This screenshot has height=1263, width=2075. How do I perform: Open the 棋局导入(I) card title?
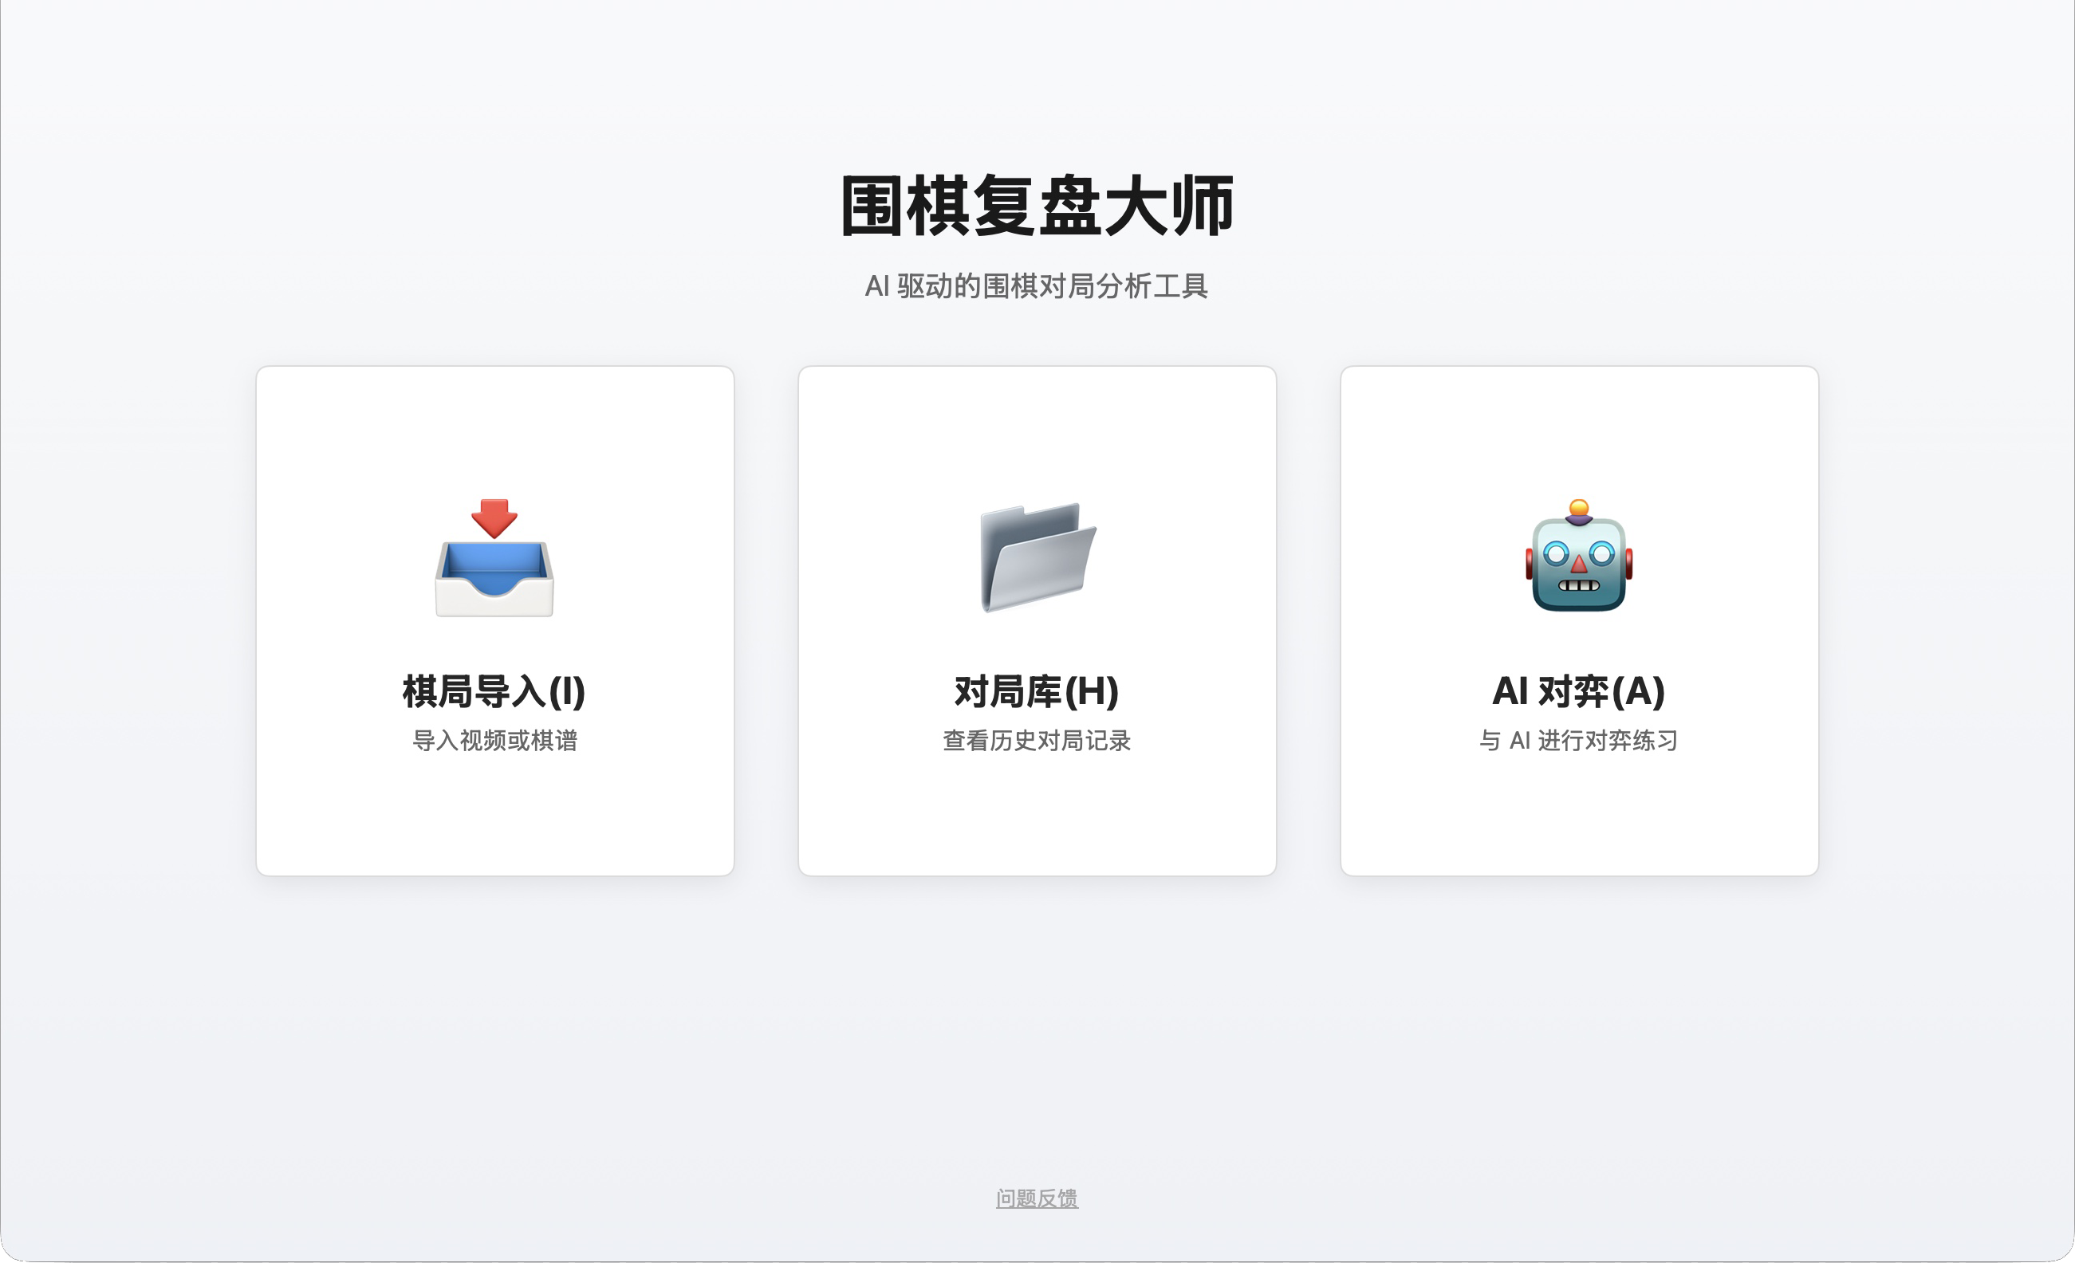coord(494,691)
